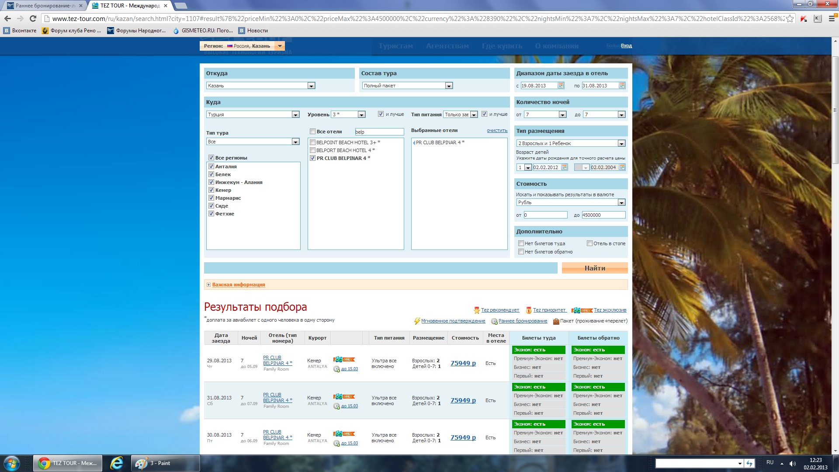839x472 pixels.
Task: Click the Tez рекомендует legend icon
Action: pyautogui.click(x=477, y=310)
